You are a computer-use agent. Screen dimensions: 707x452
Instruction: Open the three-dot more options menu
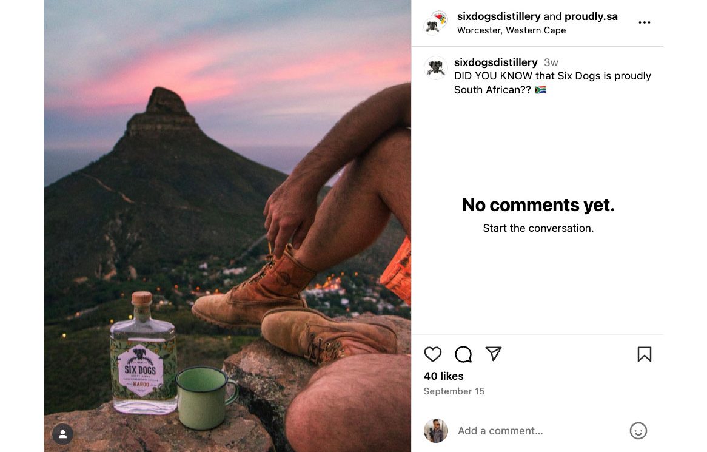(644, 22)
